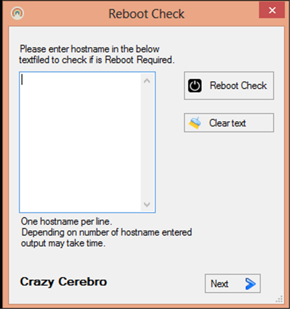The image size is (290, 309).
Task: Click the broom icon on Clear text
Action: pyautogui.click(x=195, y=123)
